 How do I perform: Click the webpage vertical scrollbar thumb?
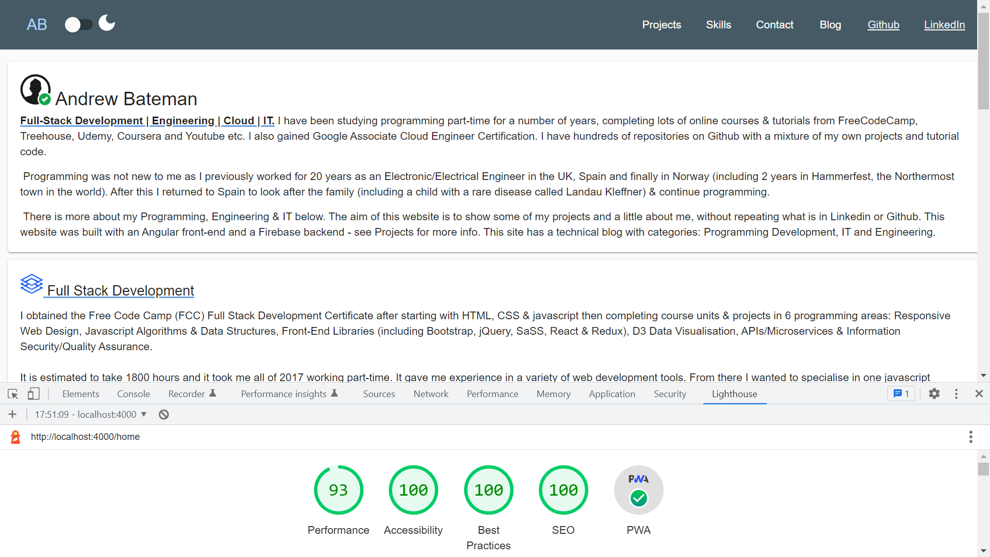coord(983,62)
